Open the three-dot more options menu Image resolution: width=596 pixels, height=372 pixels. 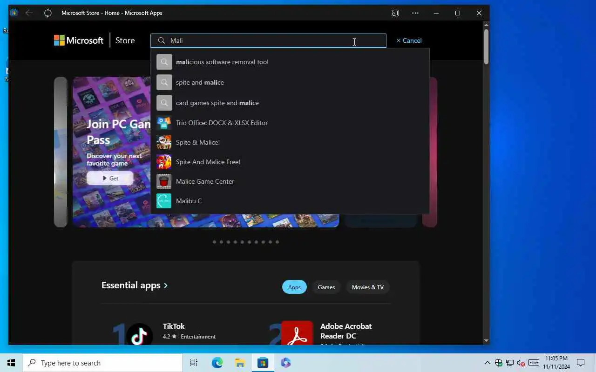coord(415,13)
